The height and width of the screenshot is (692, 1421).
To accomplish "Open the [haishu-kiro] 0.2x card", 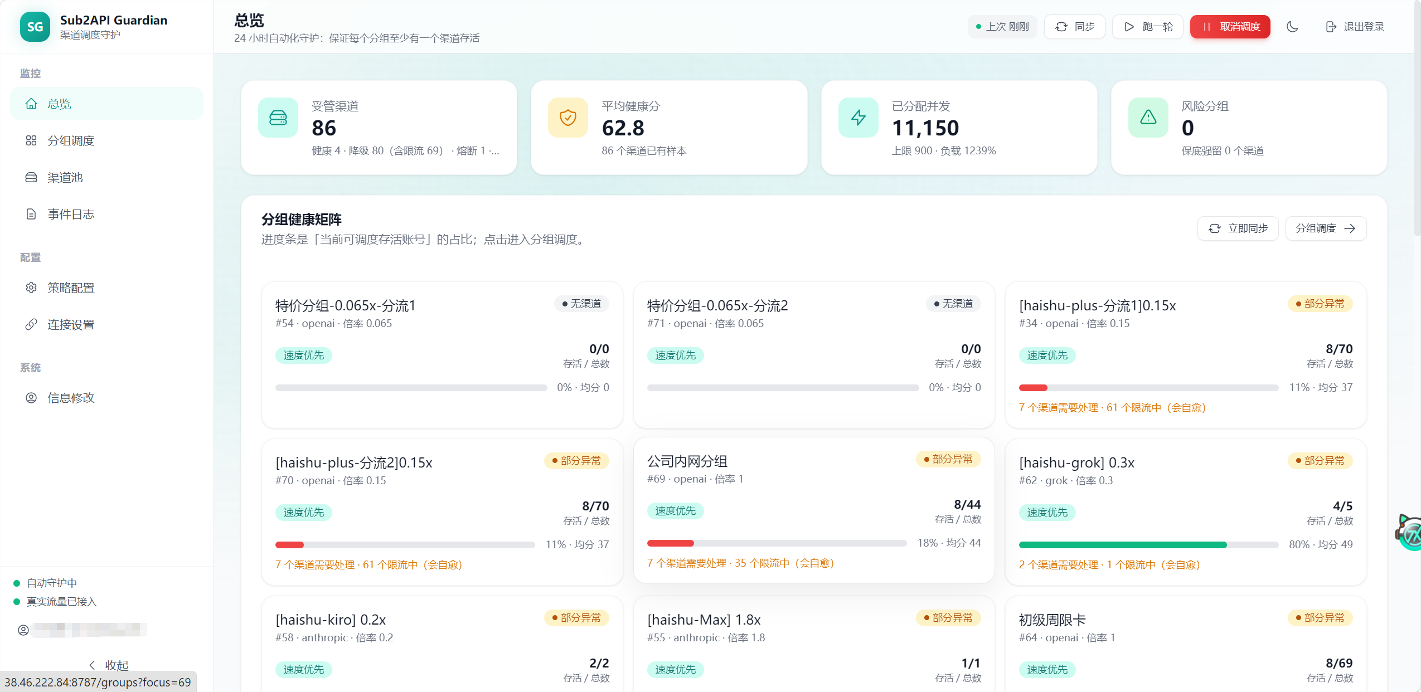I will tap(442, 644).
